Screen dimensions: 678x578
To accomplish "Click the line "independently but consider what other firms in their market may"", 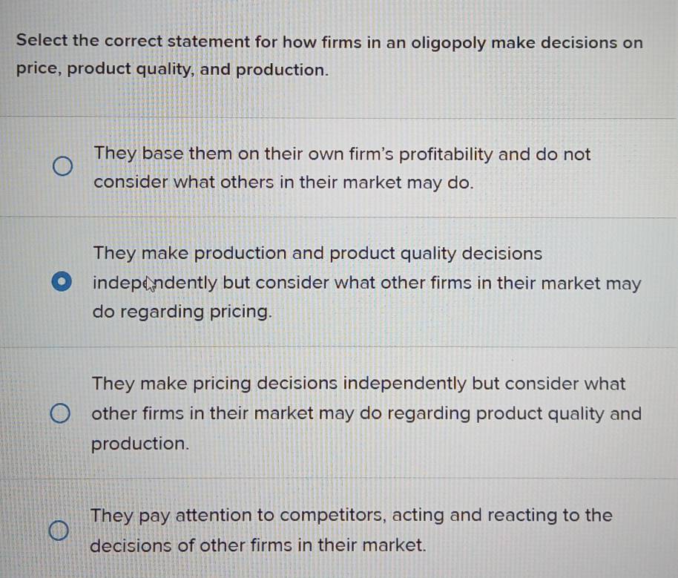I will pos(366,283).
